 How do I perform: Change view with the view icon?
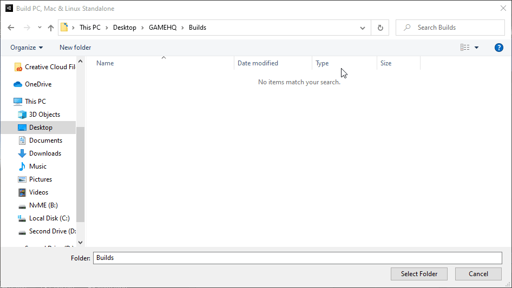coord(465,48)
